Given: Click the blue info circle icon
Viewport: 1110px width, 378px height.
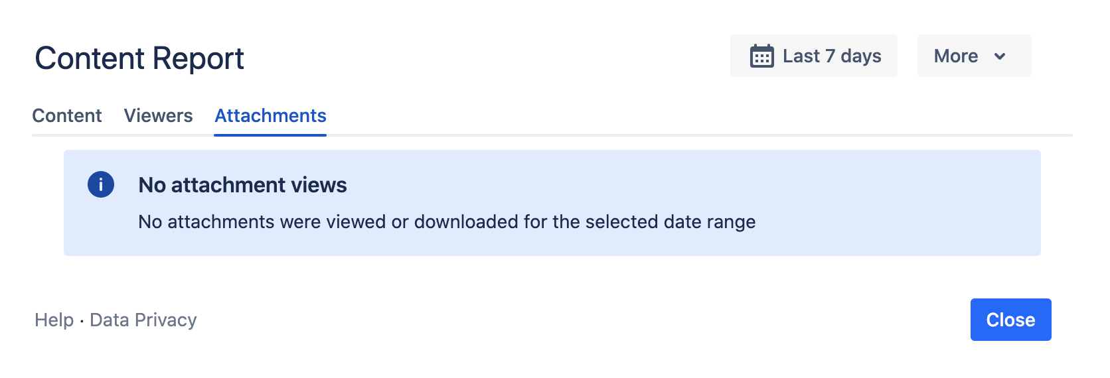Looking at the screenshot, I should click(101, 184).
